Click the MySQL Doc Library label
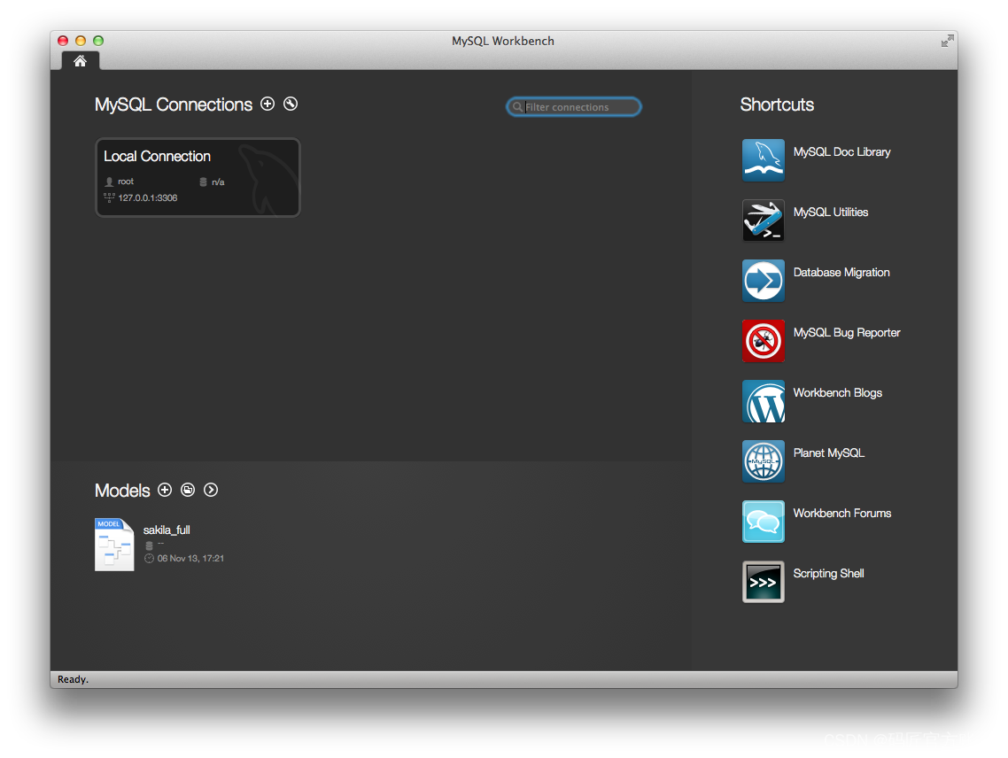This screenshot has width=1008, height=758. tap(841, 152)
